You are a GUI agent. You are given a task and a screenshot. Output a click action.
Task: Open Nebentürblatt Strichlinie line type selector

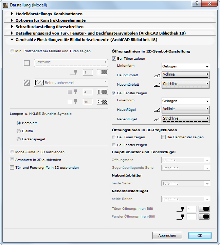(186, 84)
